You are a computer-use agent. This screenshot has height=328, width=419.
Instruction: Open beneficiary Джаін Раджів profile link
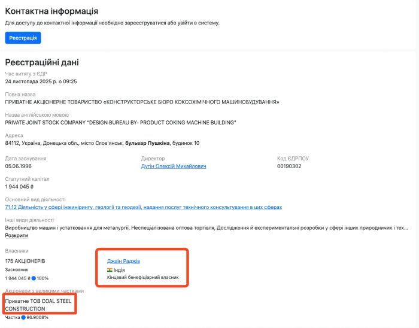pos(123,261)
